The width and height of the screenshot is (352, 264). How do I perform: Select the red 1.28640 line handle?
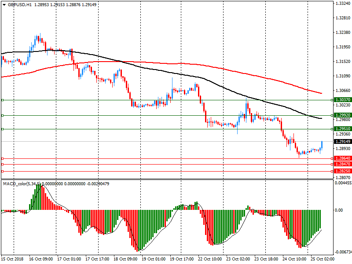tap(2, 158)
